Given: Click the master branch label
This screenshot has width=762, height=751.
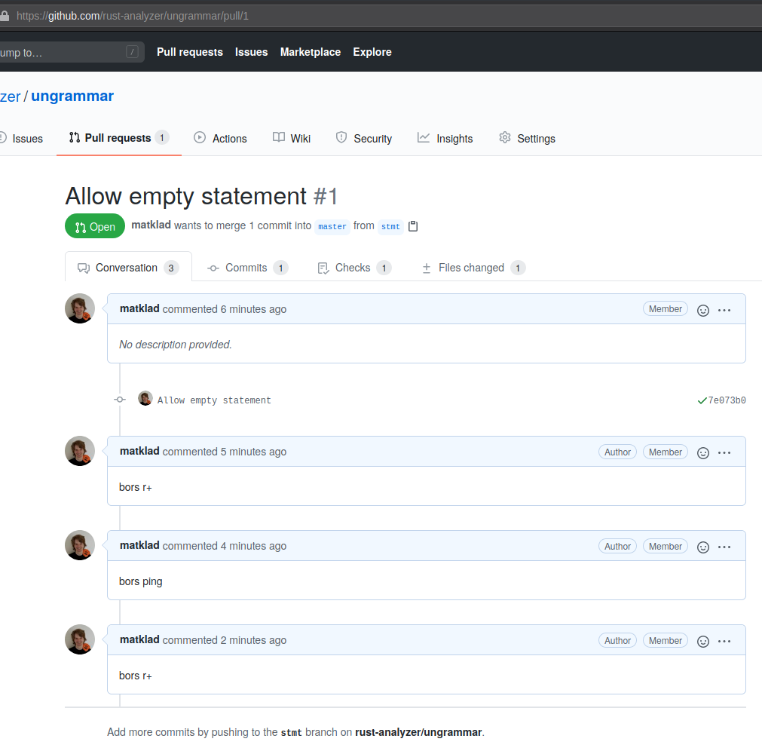Looking at the screenshot, I should (332, 226).
